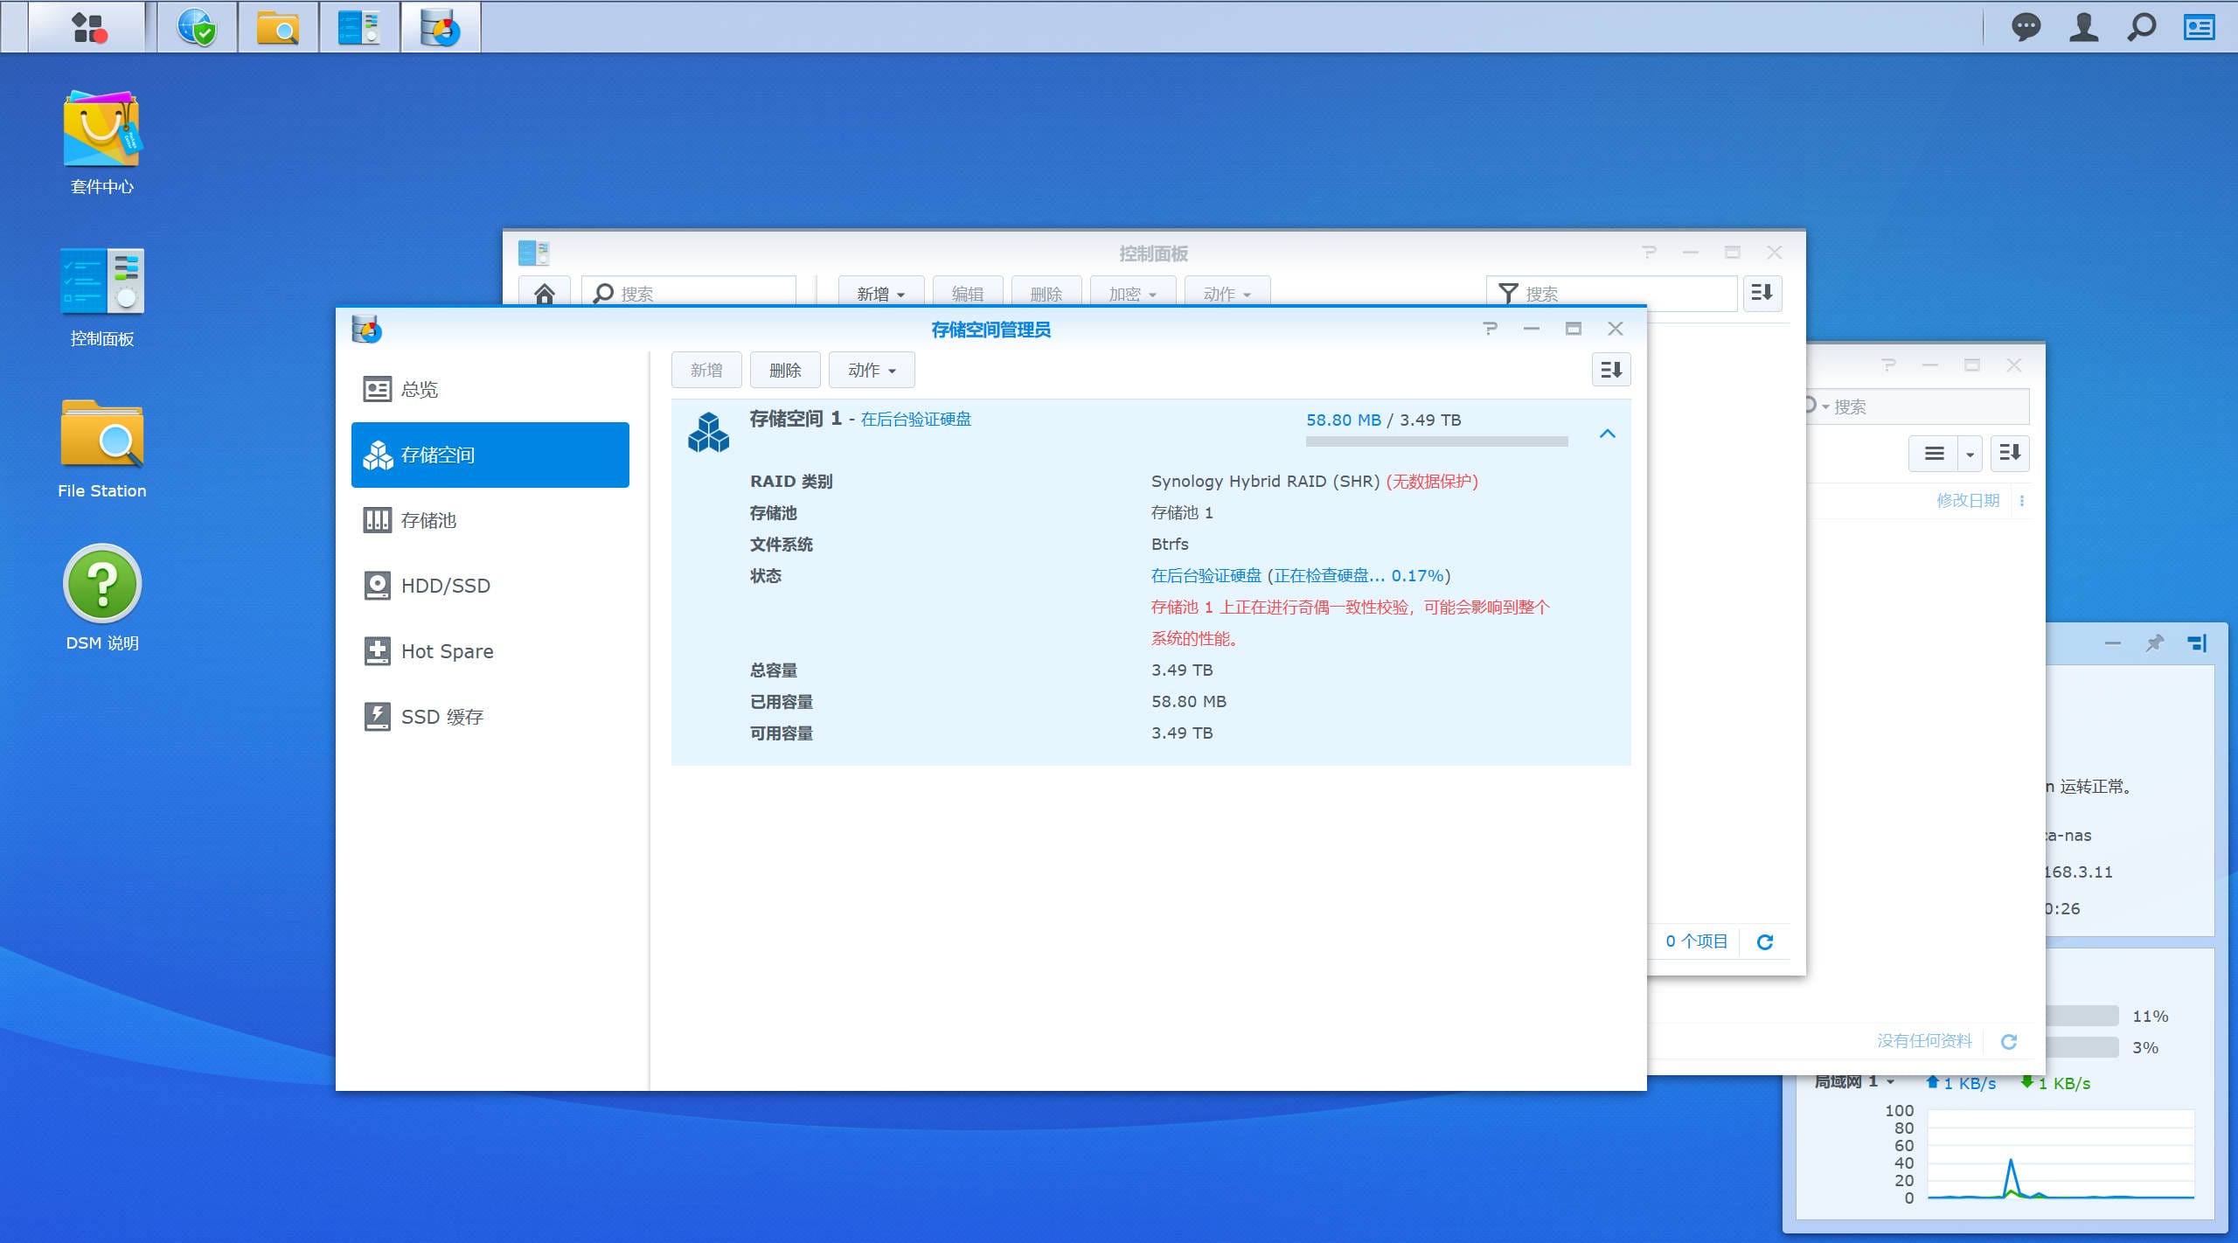2238x1243 pixels.
Task: Click the 无数据保护 warning text
Action: tap(1432, 481)
